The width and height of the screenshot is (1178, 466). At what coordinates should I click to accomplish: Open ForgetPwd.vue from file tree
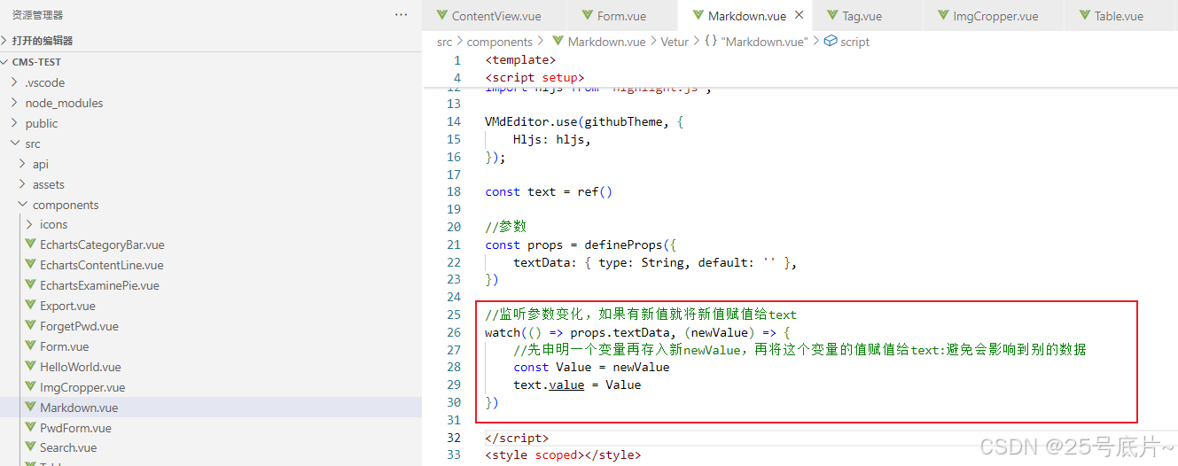tap(79, 326)
